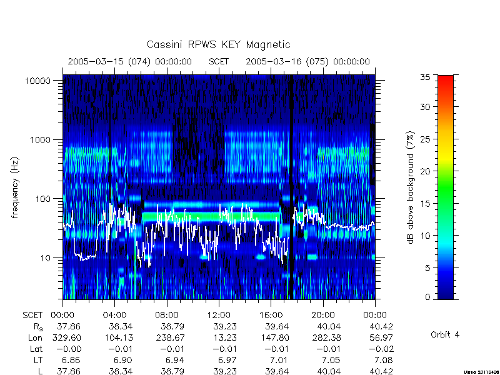This screenshot has height=375, width=500.
Task: Click the colorbar label "dB above background (7%)"
Action: coord(411,187)
